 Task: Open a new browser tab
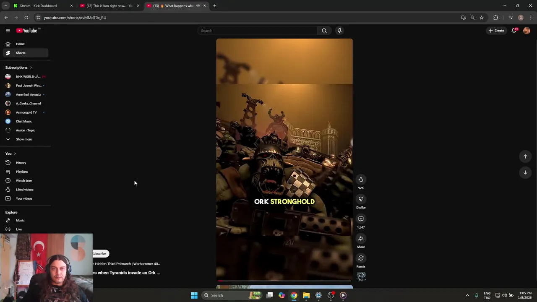215,6
